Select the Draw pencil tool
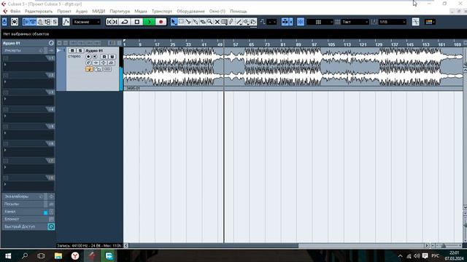The height and width of the screenshot is (262, 467). point(231,22)
